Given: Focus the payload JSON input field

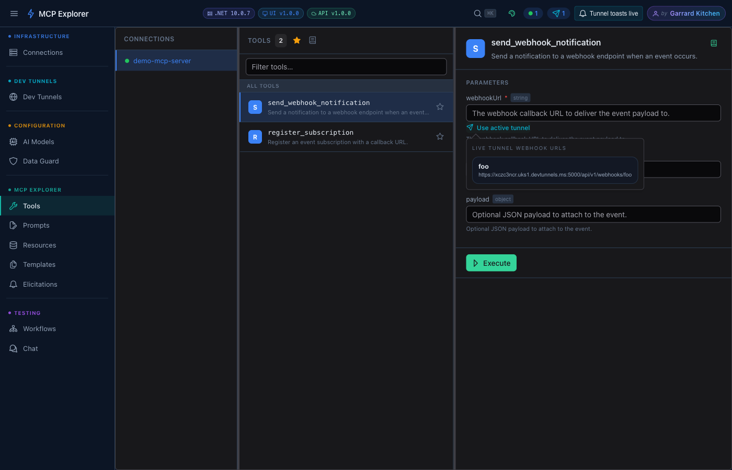Looking at the screenshot, I should coord(593,214).
